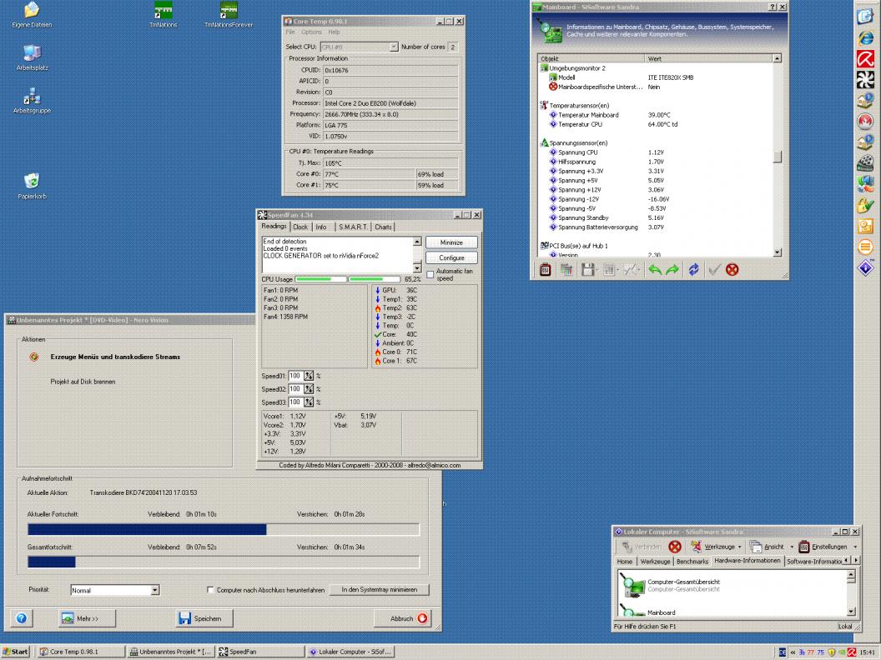Click the Objekt column header in Mainboard
The height and width of the screenshot is (660, 881).
coord(591,58)
